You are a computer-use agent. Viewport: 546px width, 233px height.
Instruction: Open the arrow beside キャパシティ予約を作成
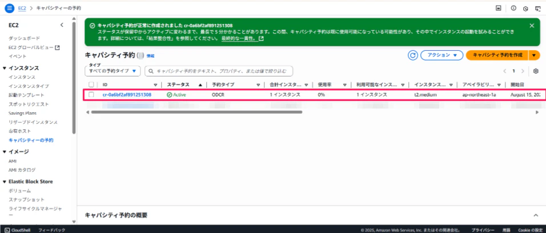click(534, 55)
